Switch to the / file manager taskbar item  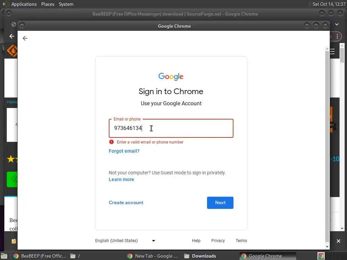tap(75, 256)
